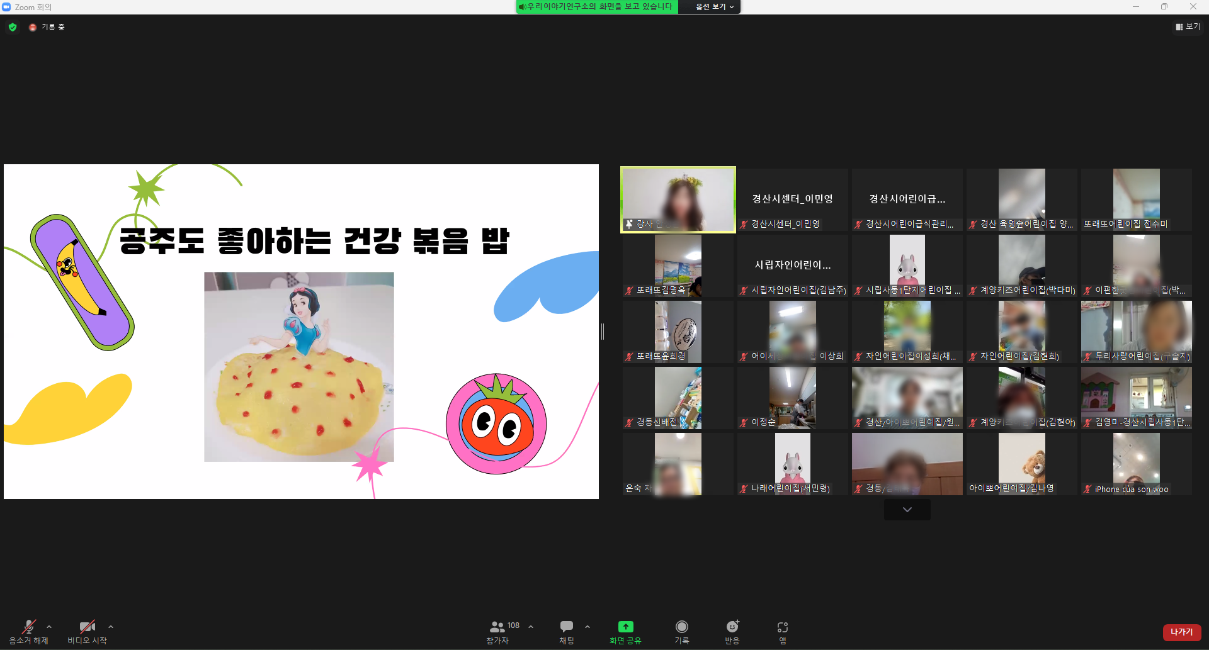Click green encryption shield icon
The height and width of the screenshot is (650, 1209).
13,27
